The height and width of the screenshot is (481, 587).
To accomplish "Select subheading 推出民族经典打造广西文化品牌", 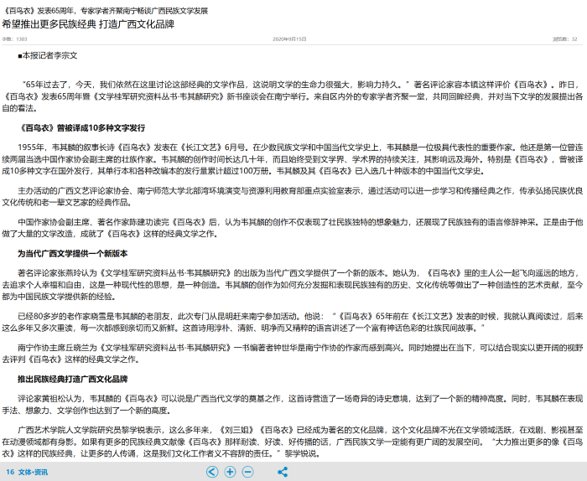I will 73,380.
